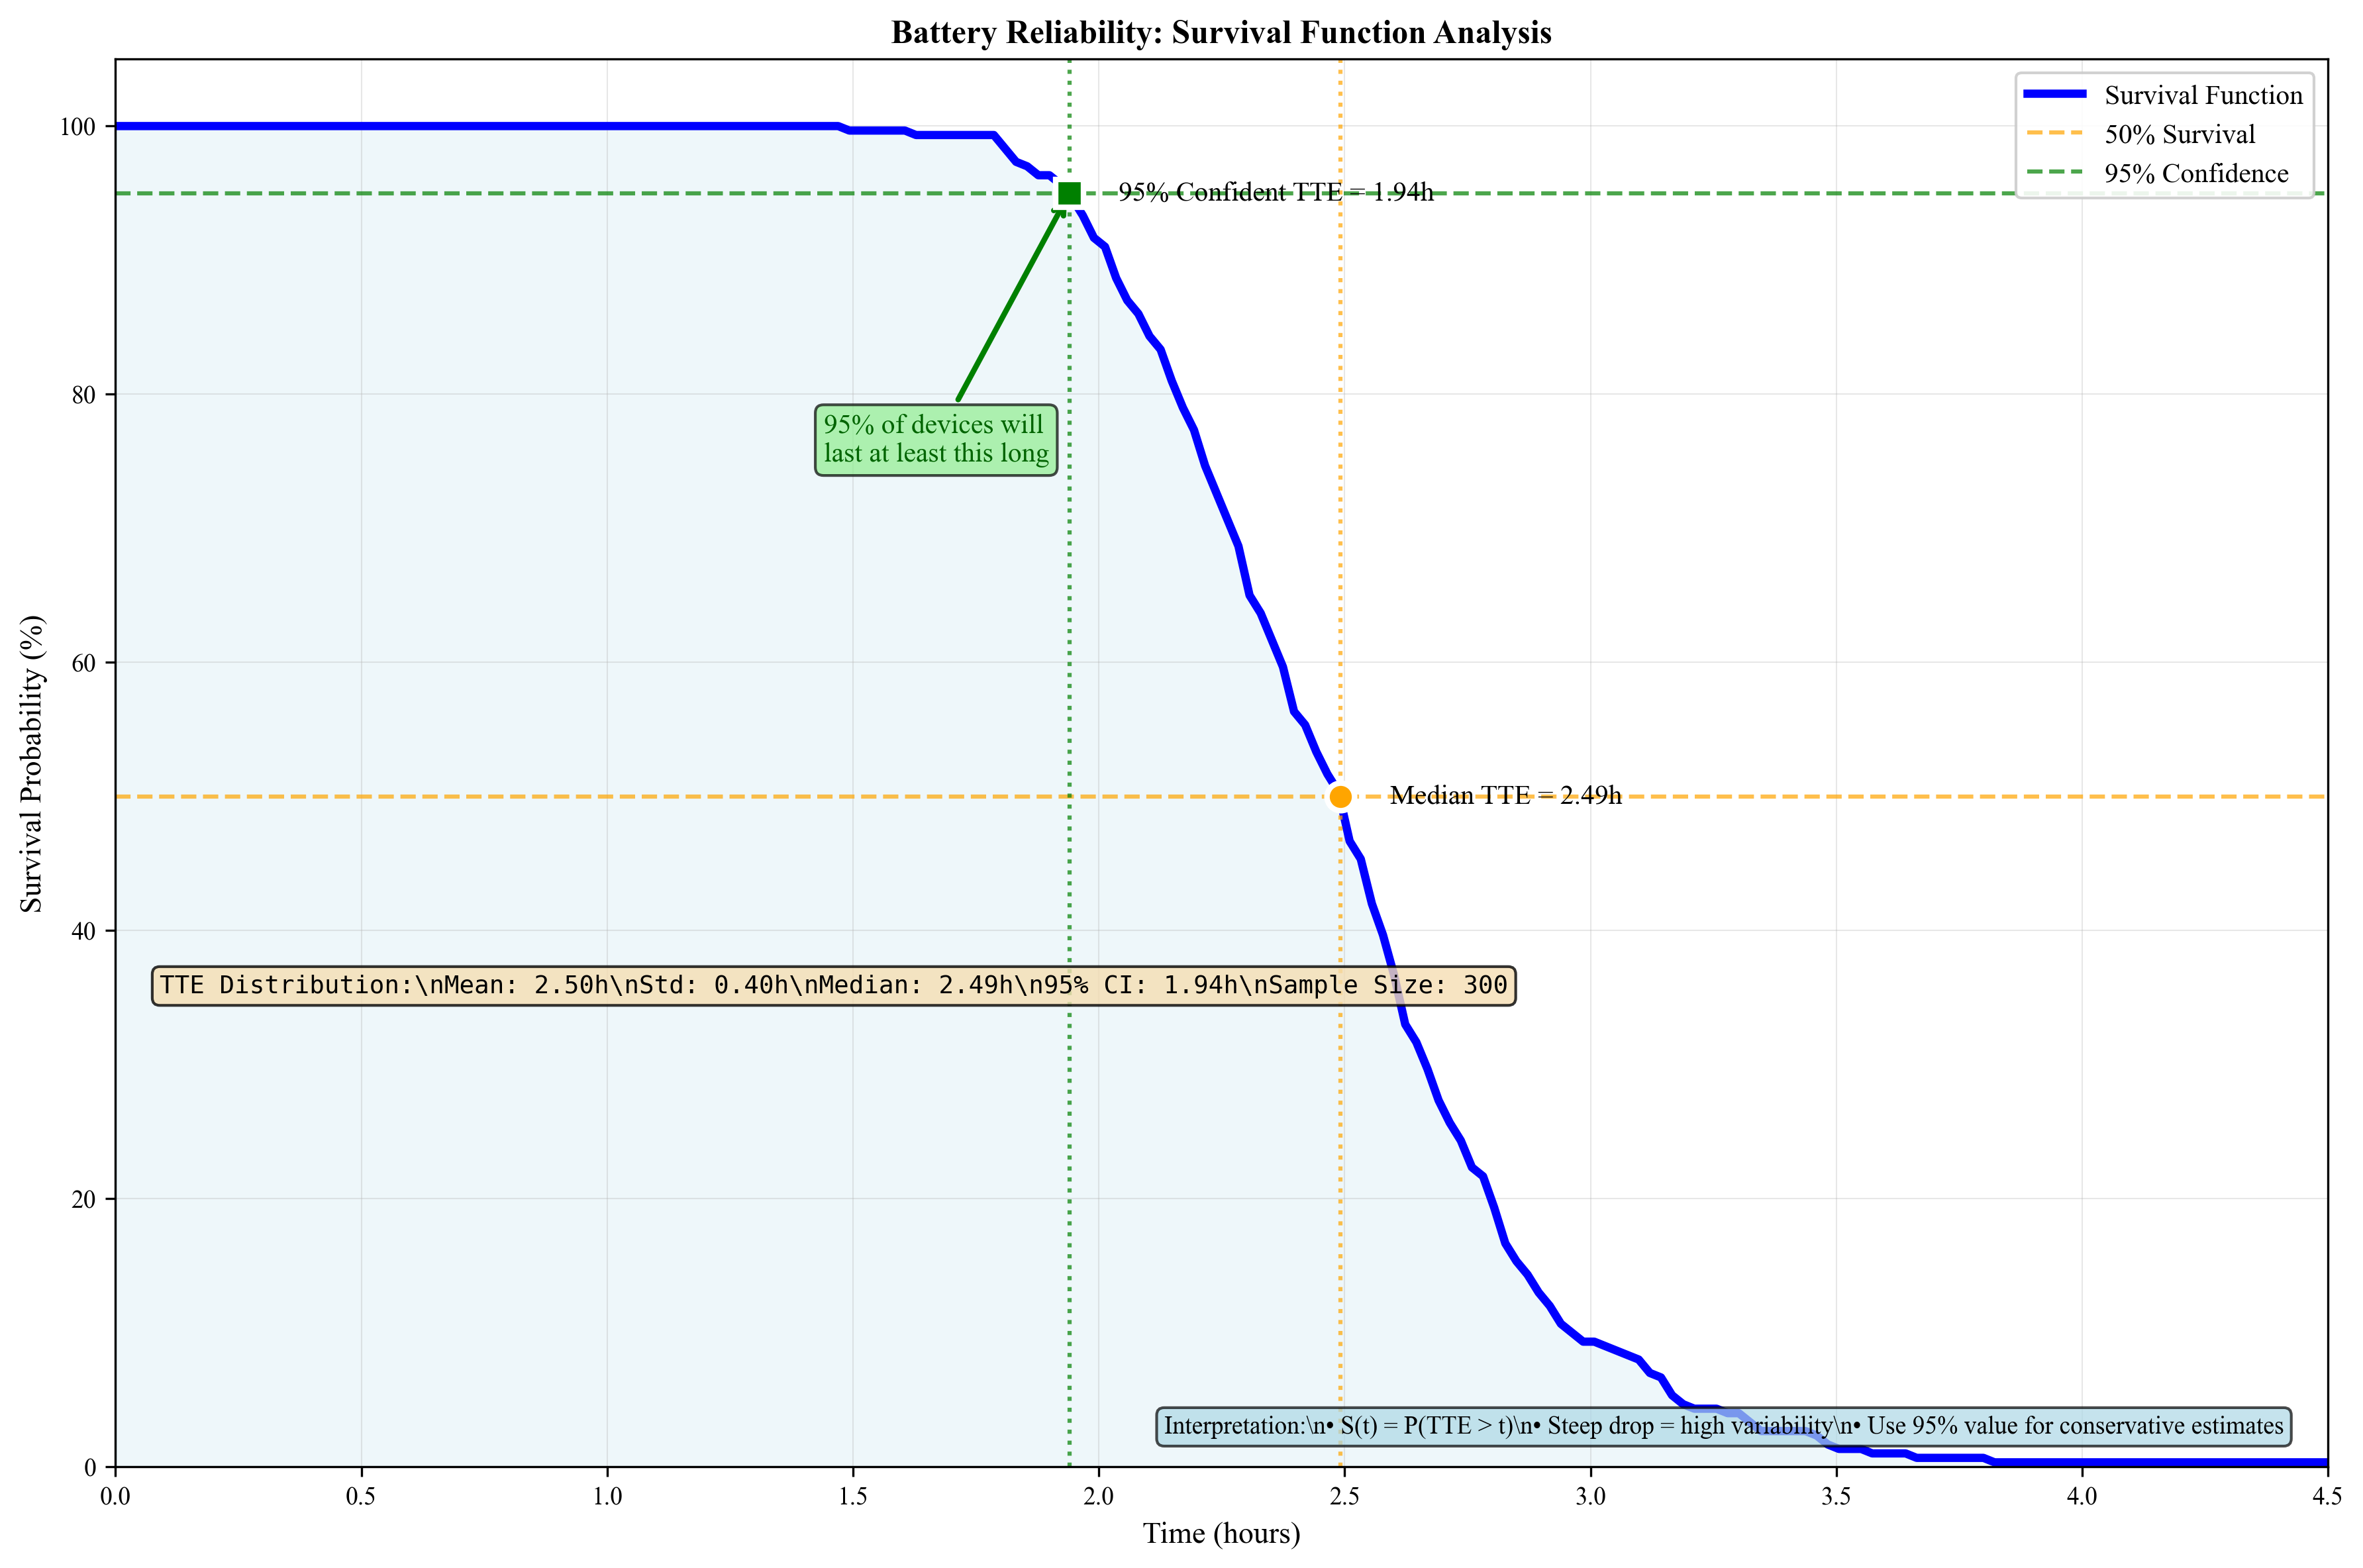The image size is (2363, 1568).
Task: Click the green square 95% marker
Action: (x=1069, y=193)
